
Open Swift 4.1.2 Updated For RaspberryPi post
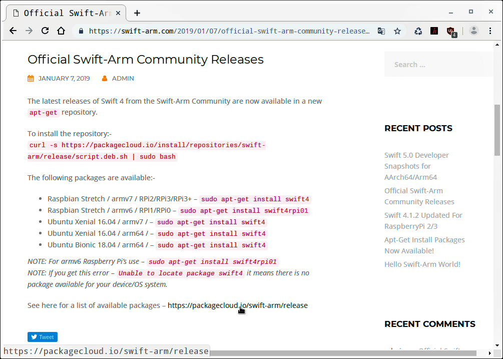click(423, 221)
